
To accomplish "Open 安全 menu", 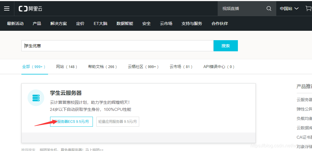I will 146,23.
